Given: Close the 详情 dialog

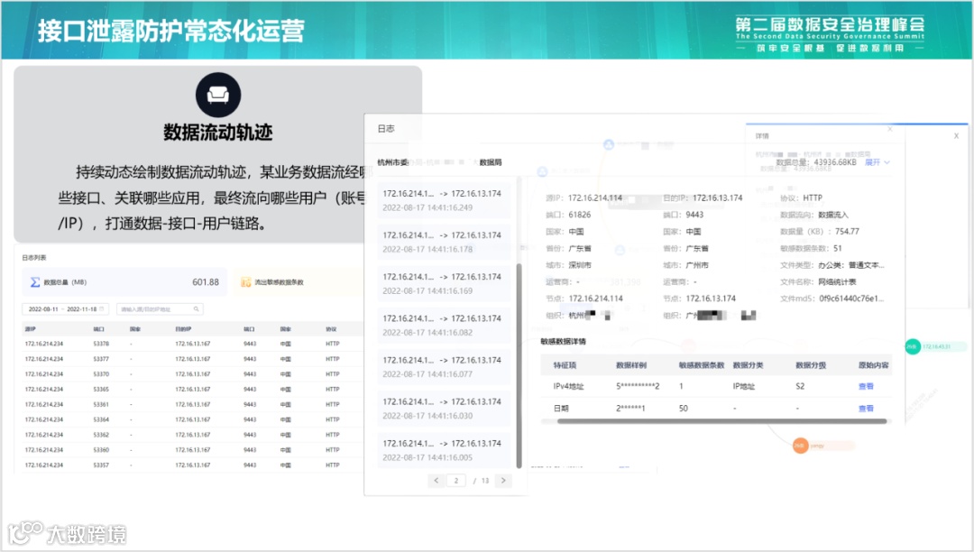Looking at the screenshot, I should point(889,129).
